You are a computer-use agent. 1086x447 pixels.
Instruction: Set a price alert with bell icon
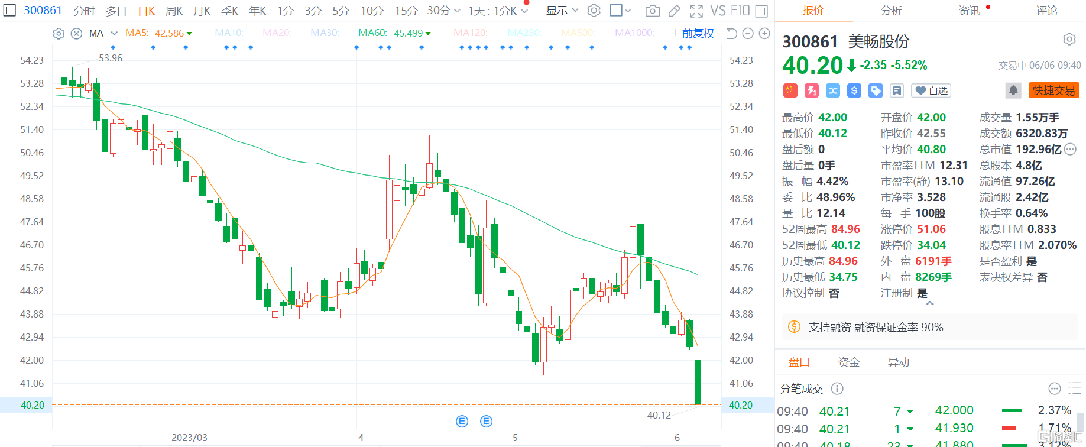click(1013, 90)
